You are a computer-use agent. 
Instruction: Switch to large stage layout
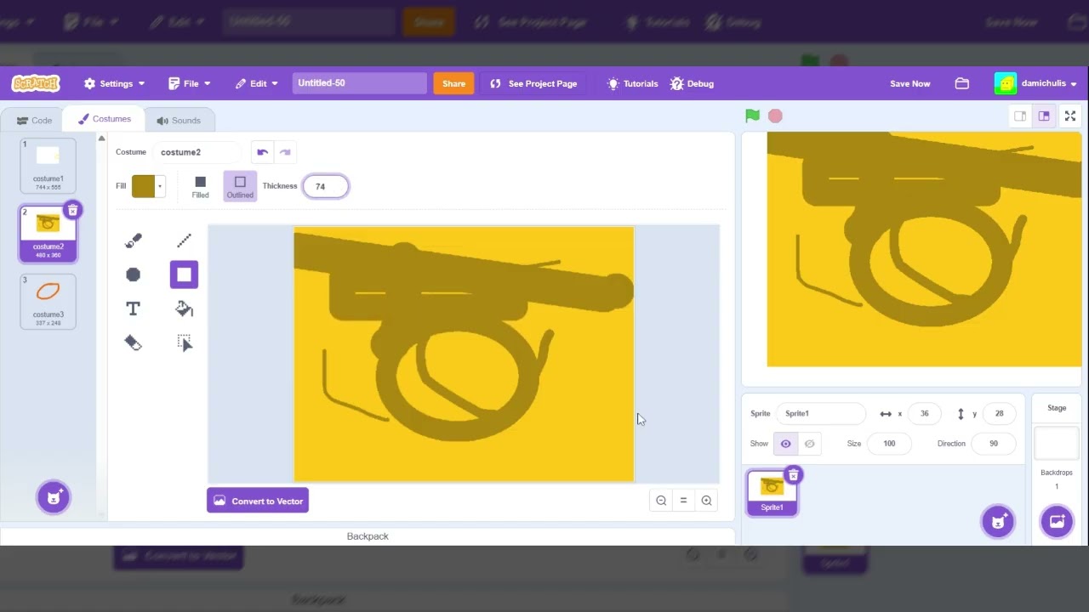click(x=1044, y=116)
